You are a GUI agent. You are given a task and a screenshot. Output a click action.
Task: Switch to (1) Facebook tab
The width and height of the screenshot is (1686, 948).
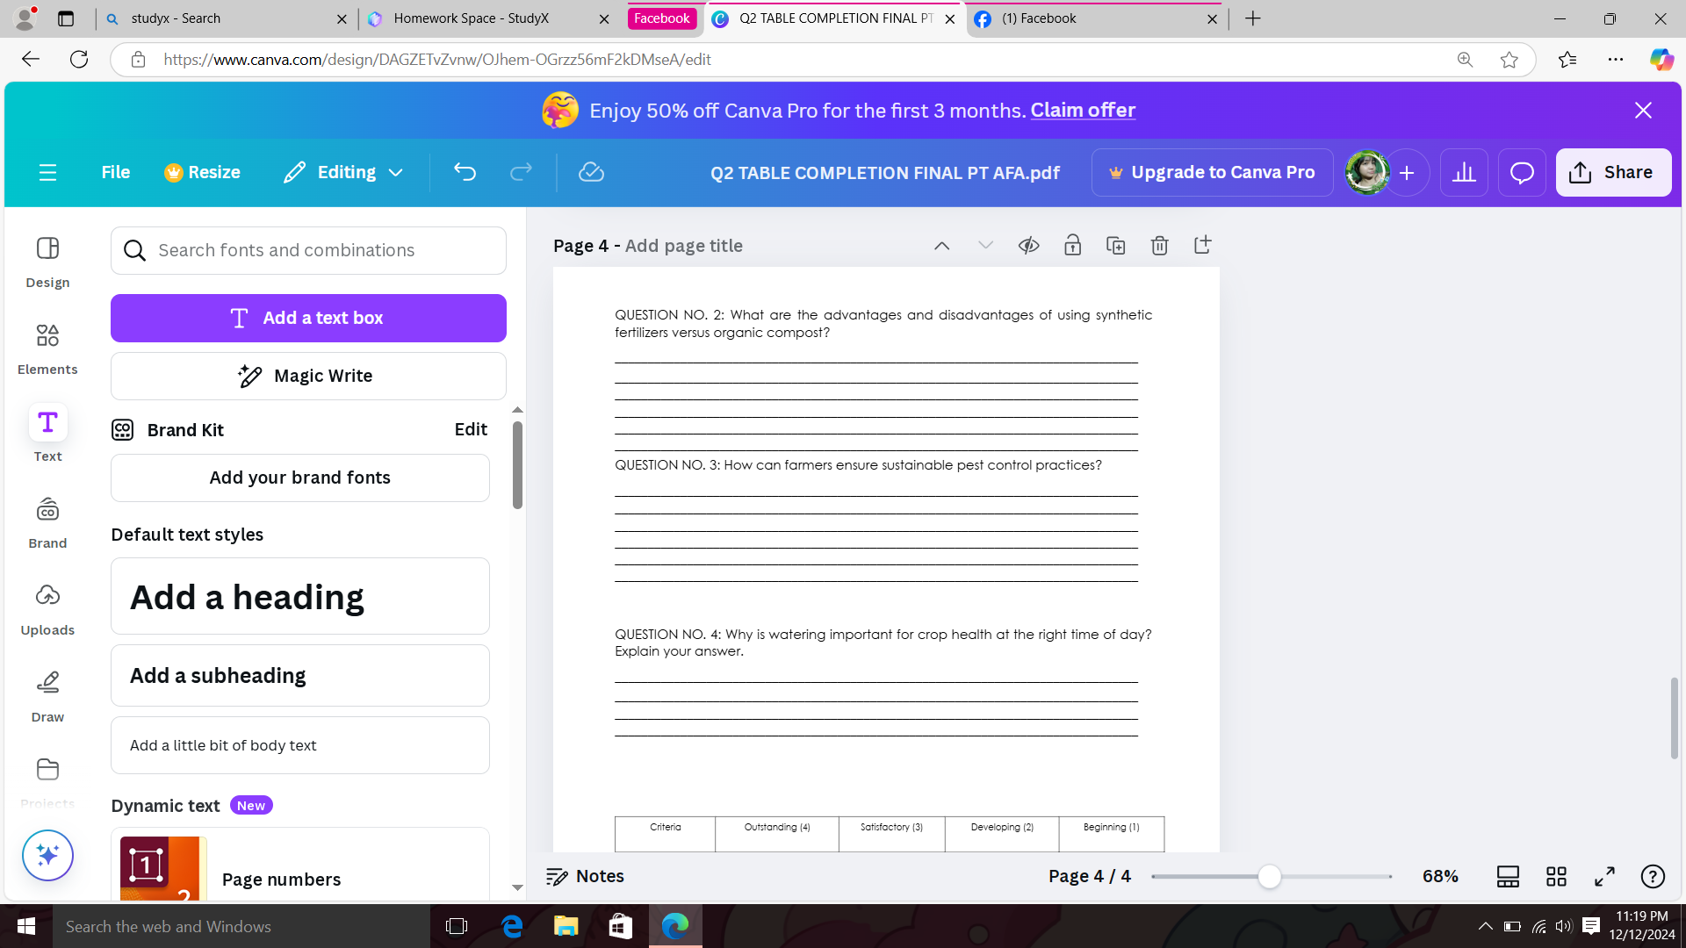tap(1097, 18)
